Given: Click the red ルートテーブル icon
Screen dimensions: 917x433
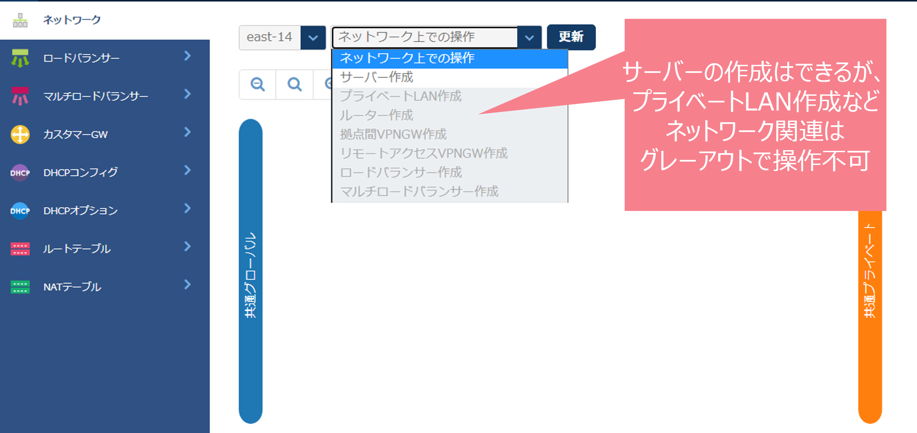Looking at the screenshot, I should (20, 249).
